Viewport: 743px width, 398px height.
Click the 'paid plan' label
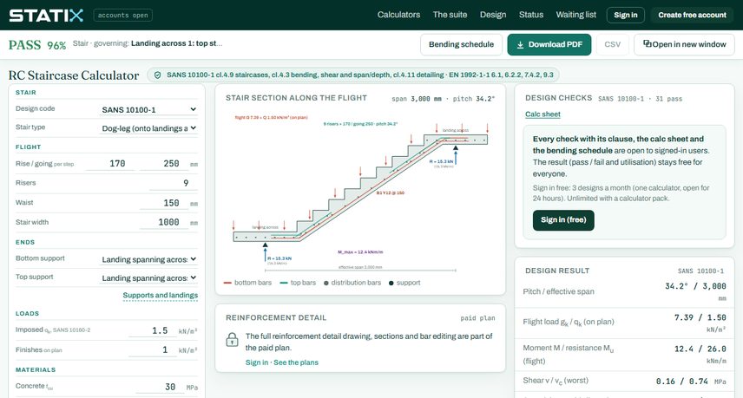tap(477, 318)
